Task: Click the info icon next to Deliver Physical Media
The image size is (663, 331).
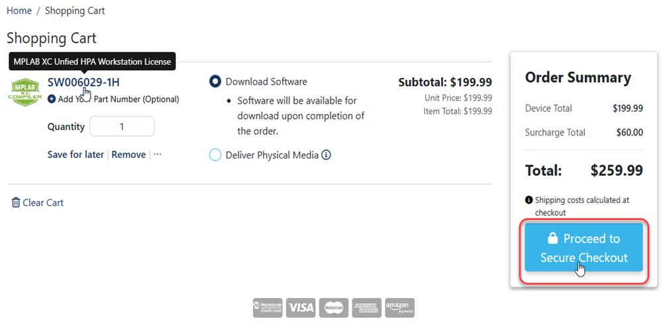Action: click(x=326, y=155)
